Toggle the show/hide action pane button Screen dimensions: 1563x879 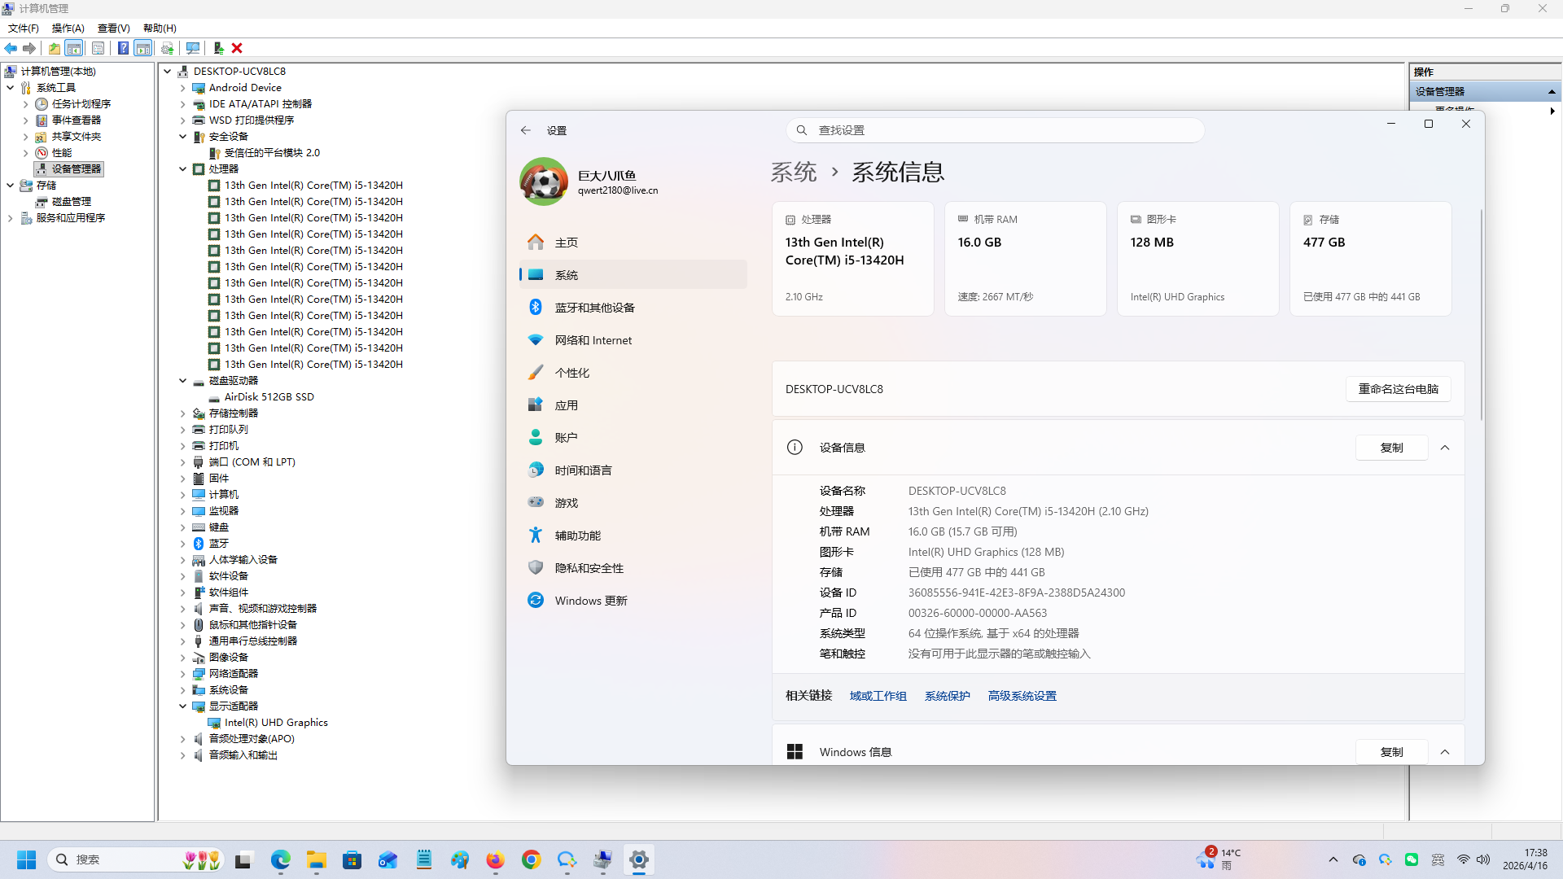143,49
